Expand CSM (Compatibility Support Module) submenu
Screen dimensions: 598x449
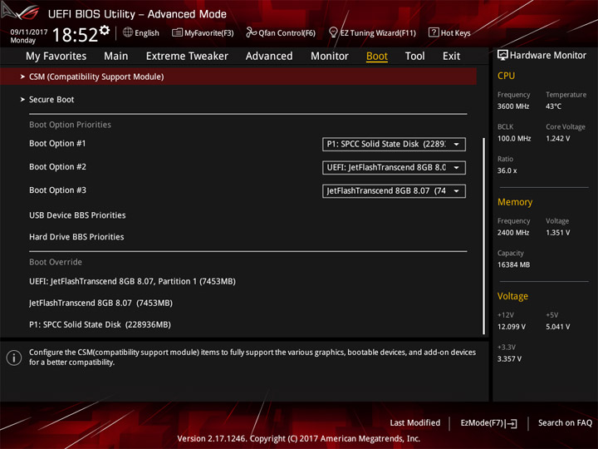(238, 76)
